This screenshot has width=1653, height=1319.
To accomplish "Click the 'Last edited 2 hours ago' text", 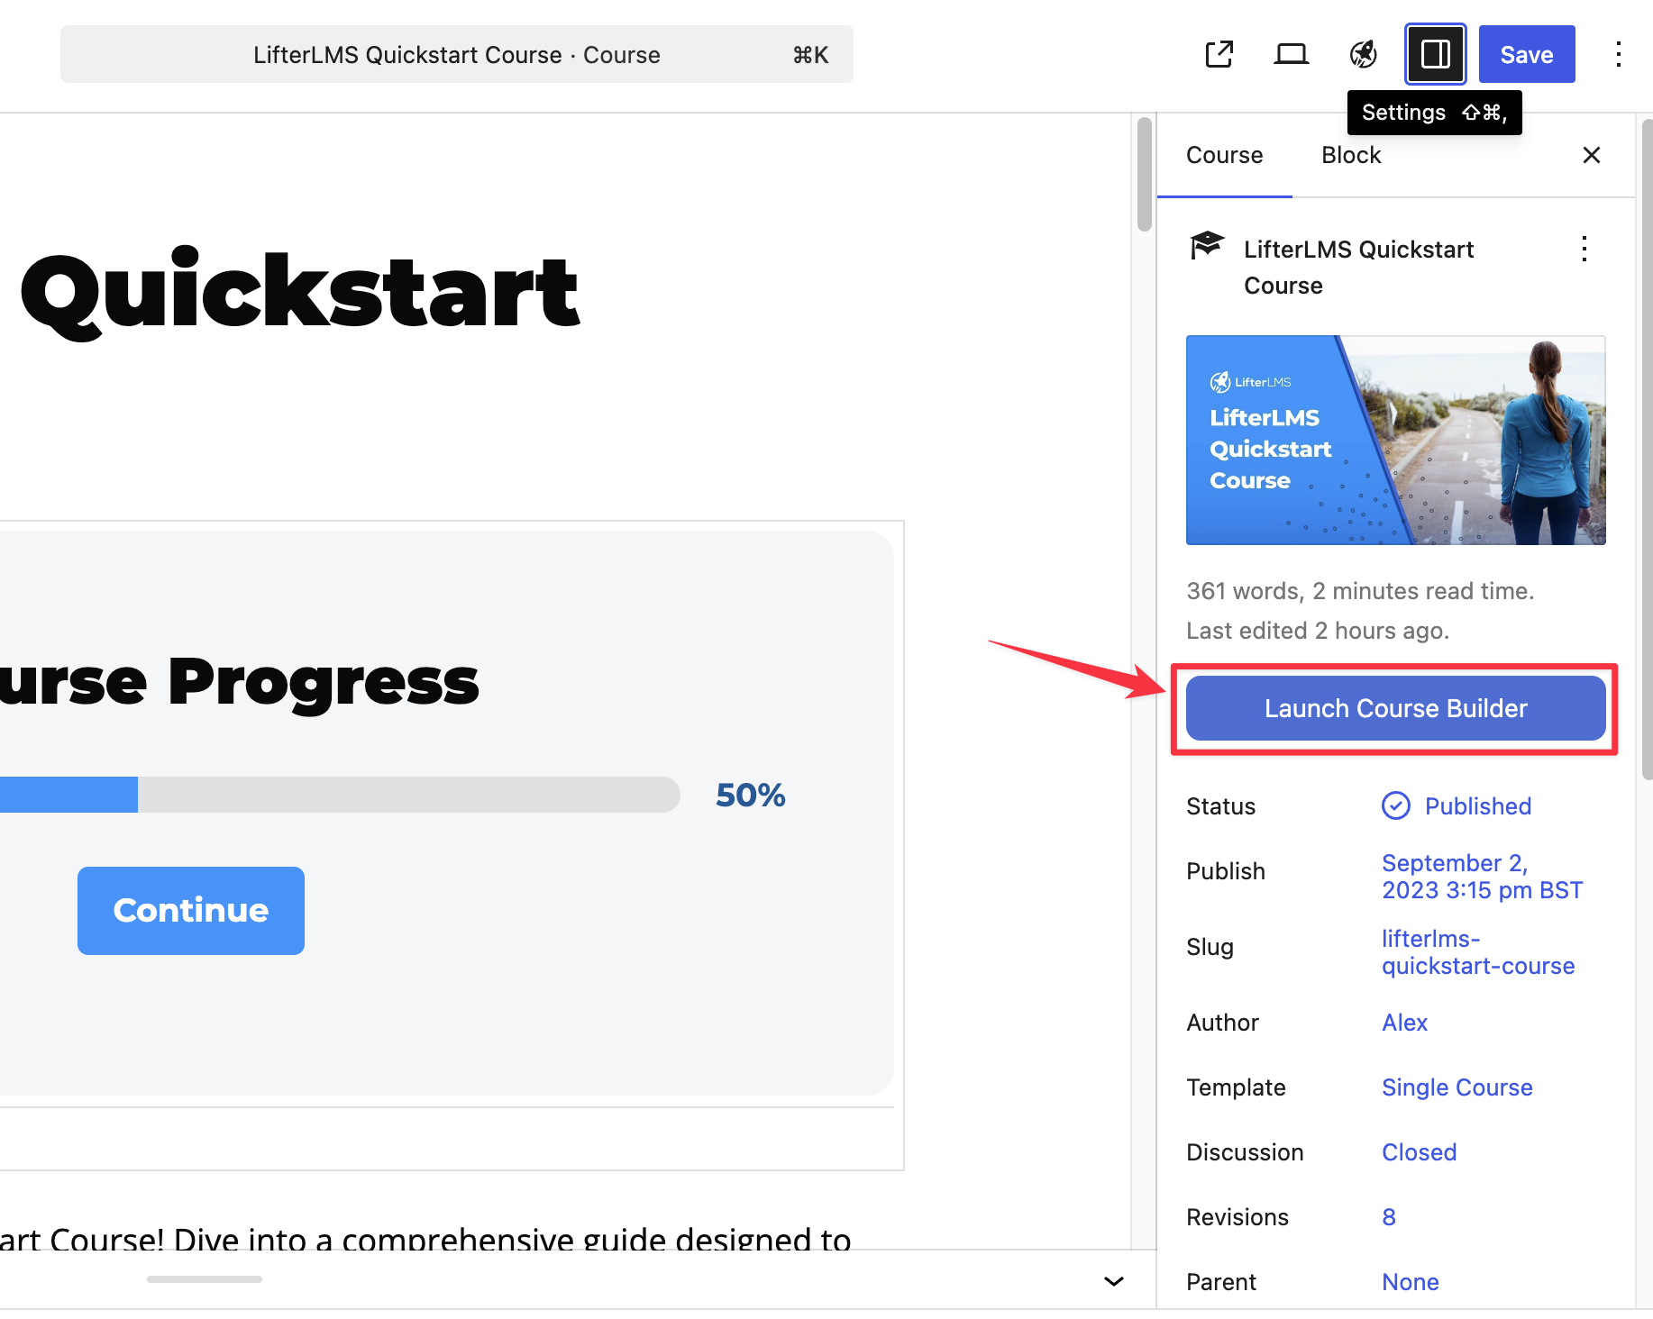I will [x=1317, y=631].
